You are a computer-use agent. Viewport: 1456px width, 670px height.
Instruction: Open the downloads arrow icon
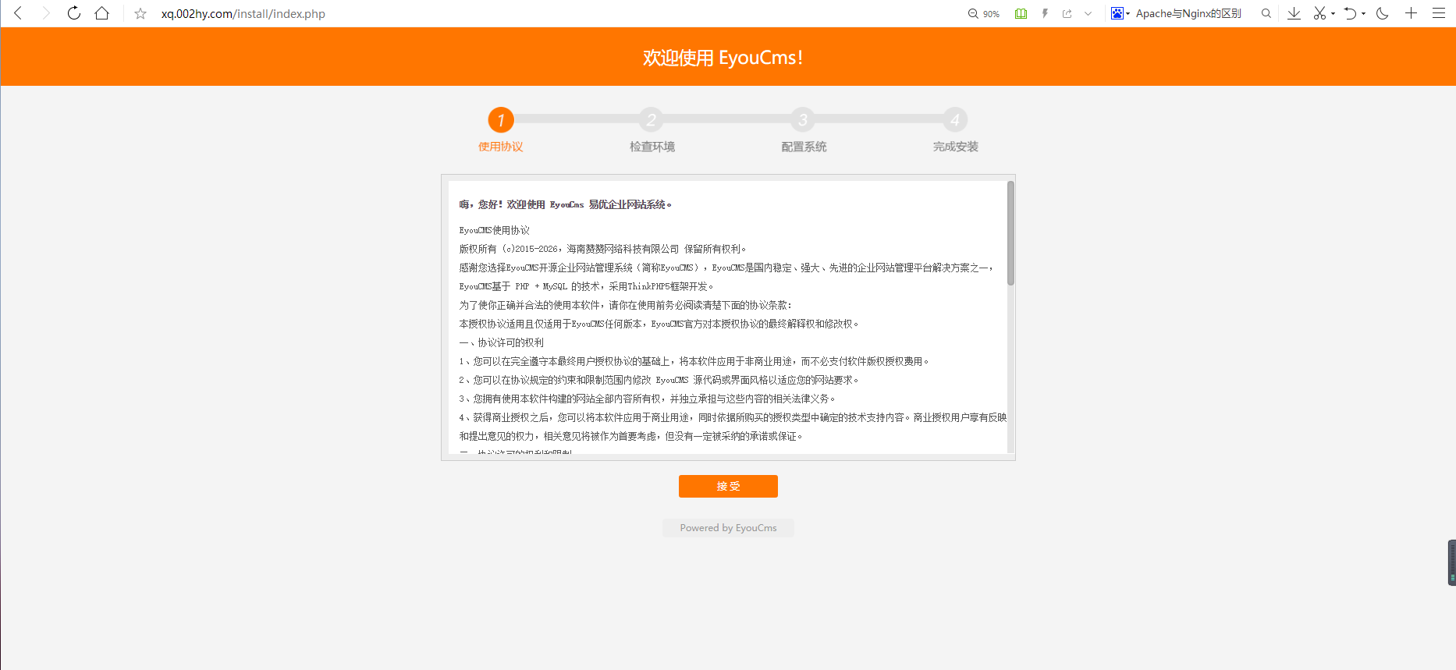[x=1294, y=13]
